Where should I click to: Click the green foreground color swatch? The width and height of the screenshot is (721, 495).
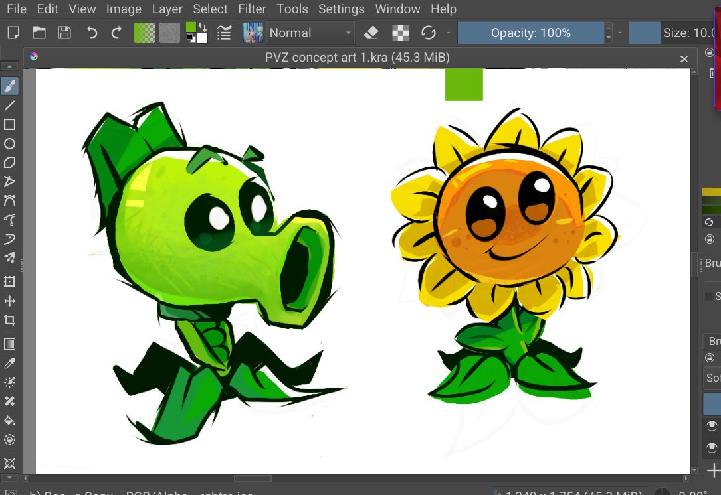(x=190, y=27)
